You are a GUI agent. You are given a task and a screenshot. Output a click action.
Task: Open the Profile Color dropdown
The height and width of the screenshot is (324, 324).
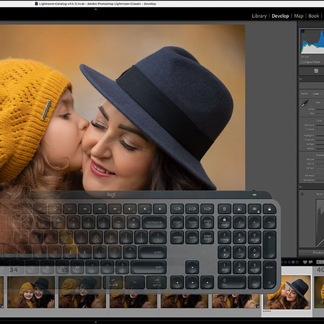click(x=316, y=94)
